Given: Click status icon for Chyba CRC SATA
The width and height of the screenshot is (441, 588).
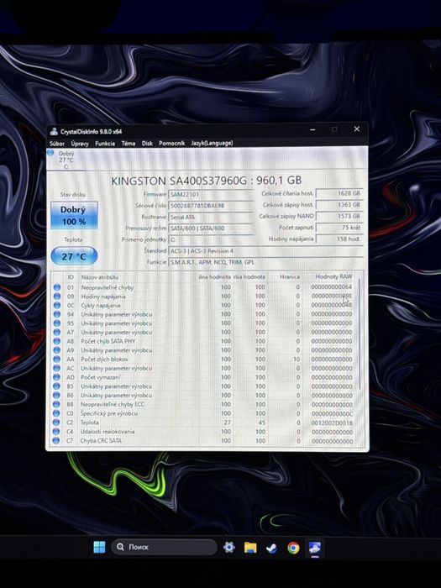Looking at the screenshot, I should point(56,441).
